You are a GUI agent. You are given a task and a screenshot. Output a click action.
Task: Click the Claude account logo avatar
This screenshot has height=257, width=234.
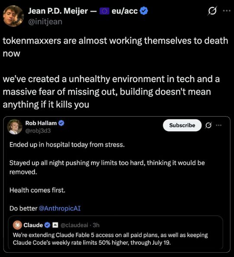click(x=17, y=225)
